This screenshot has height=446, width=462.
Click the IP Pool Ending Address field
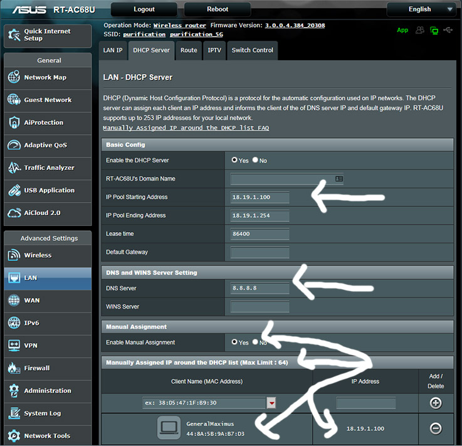[x=260, y=216]
